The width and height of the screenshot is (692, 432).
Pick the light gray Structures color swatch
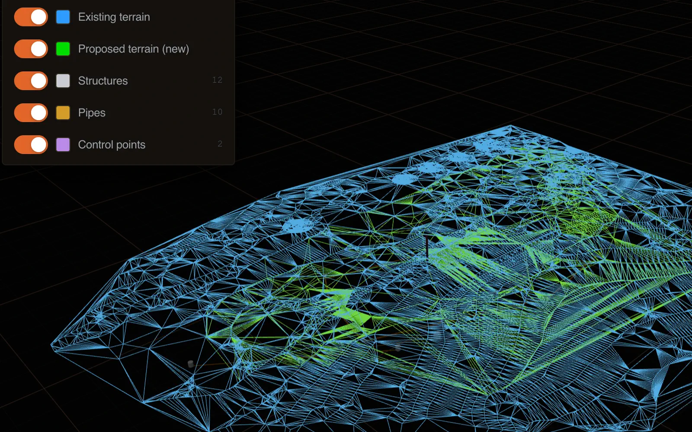click(63, 81)
